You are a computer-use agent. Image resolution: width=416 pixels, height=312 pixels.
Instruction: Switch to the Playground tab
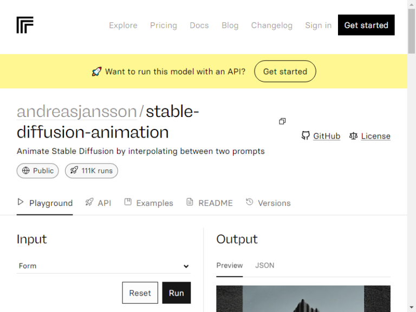[x=44, y=203]
